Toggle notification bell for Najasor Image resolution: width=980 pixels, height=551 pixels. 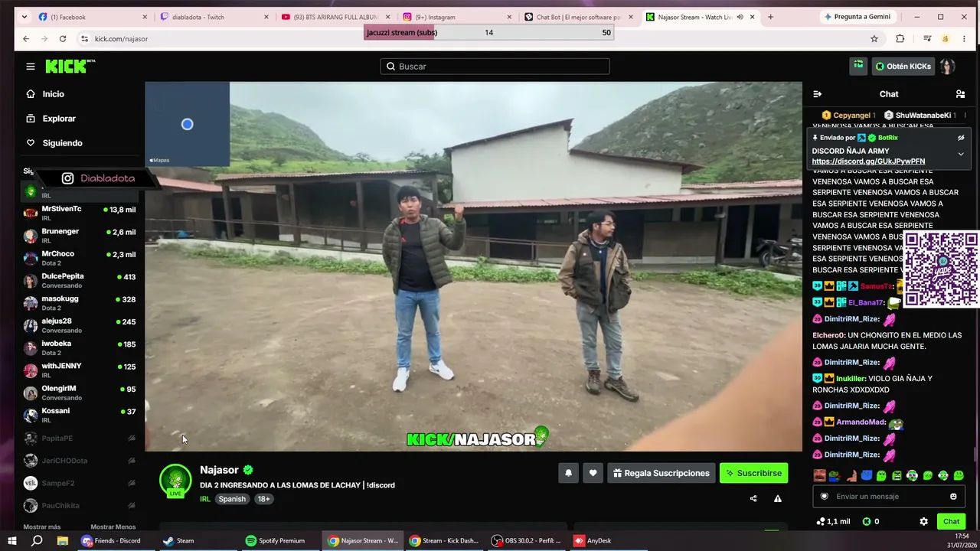[x=568, y=473]
